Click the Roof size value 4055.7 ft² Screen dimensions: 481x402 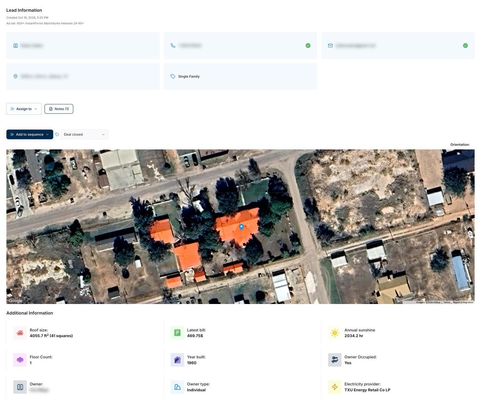(x=51, y=336)
